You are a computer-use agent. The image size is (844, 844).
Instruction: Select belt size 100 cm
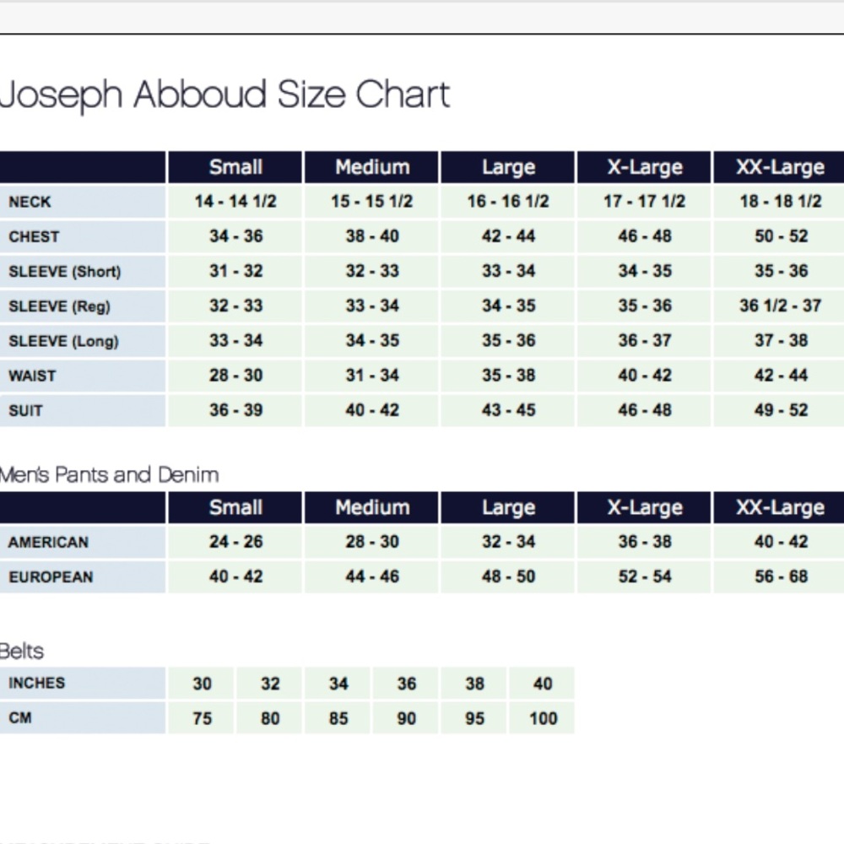click(x=543, y=718)
